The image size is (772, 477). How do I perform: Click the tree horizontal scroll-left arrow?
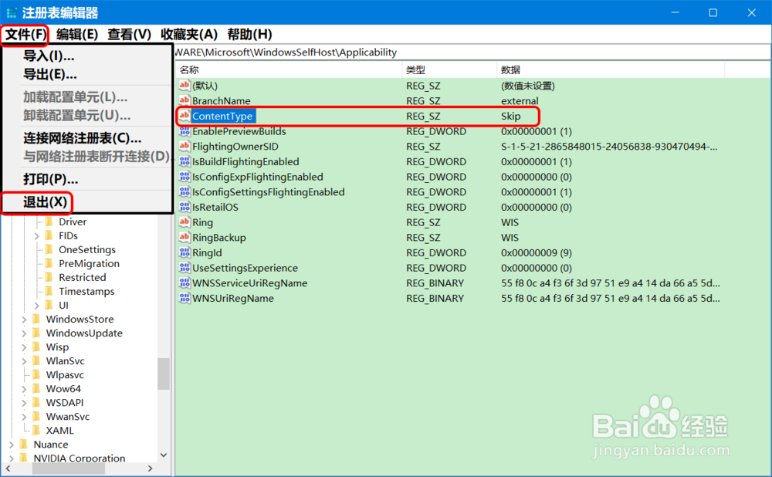tap(8, 469)
